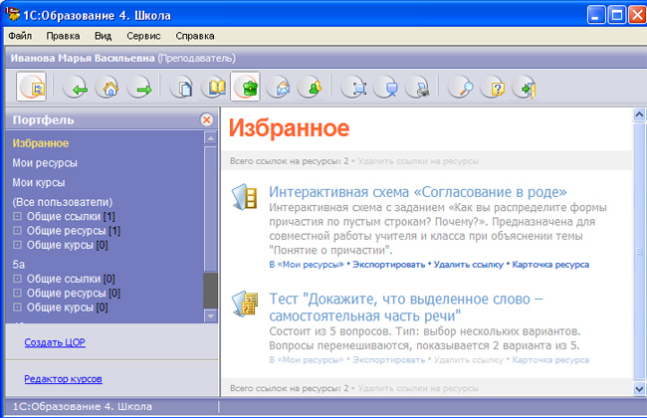Open Карточка ресурса under the test resource
Viewport: 647px width, 418px height.
tap(550, 360)
